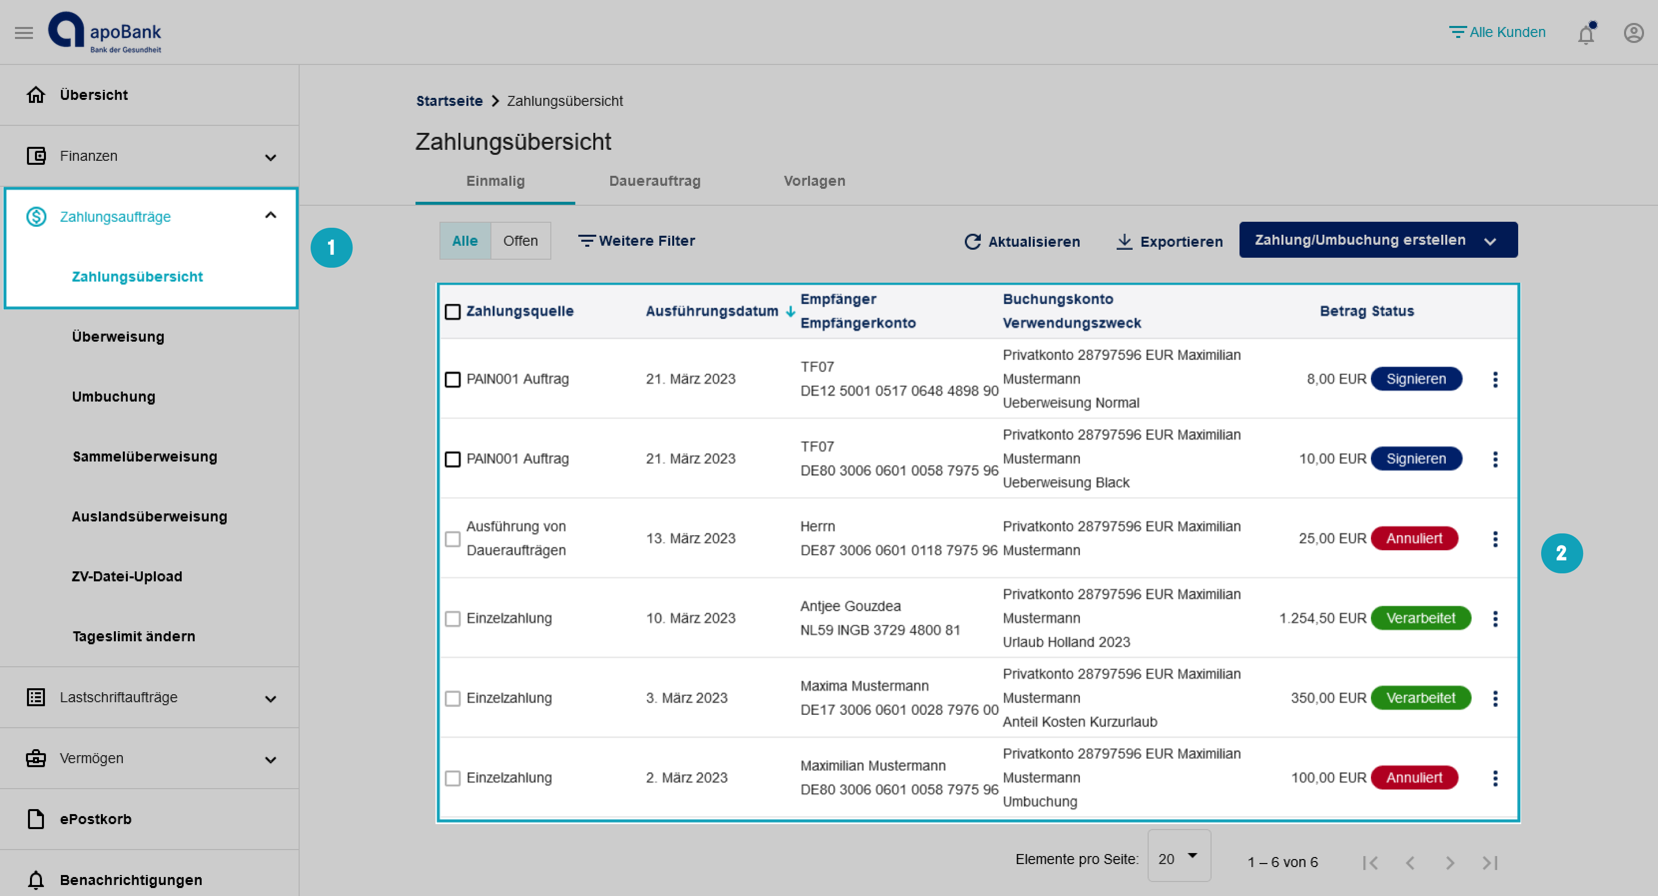Open Umbuchung in the sidebar
This screenshot has width=1658, height=896.
(x=113, y=397)
